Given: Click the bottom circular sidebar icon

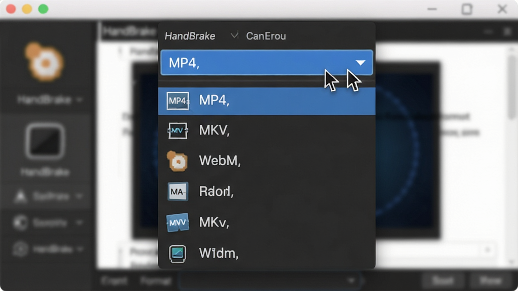Looking at the screenshot, I should [x=20, y=249].
